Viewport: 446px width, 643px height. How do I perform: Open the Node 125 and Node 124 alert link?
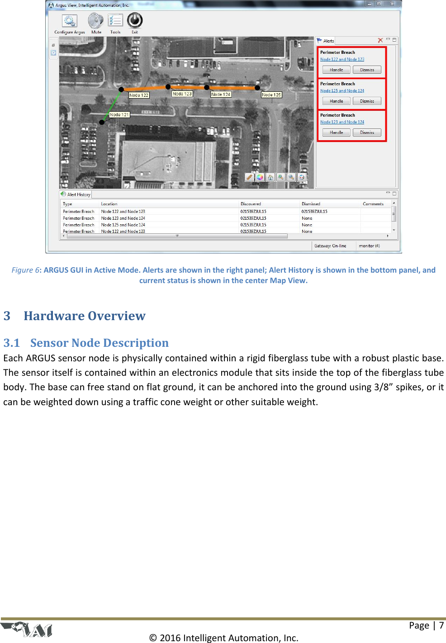click(342, 90)
